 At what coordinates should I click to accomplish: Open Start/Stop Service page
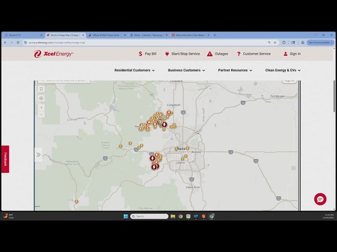click(183, 54)
